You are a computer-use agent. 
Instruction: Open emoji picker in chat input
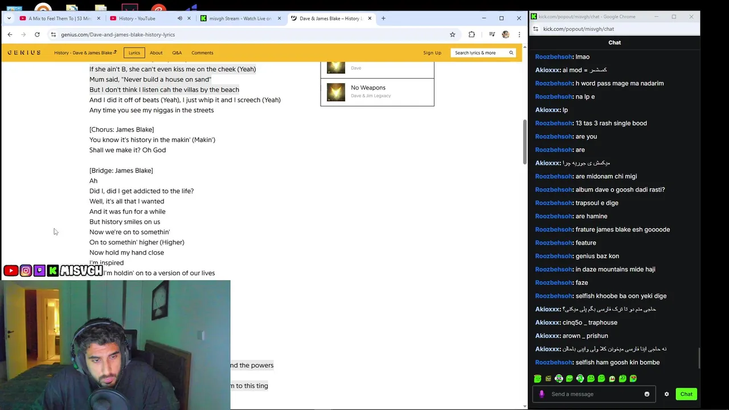tap(647, 394)
